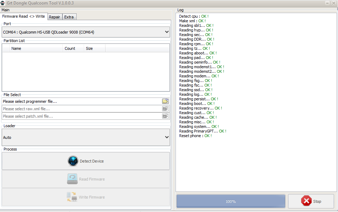Click the red X Stop icon

coord(306,201)
